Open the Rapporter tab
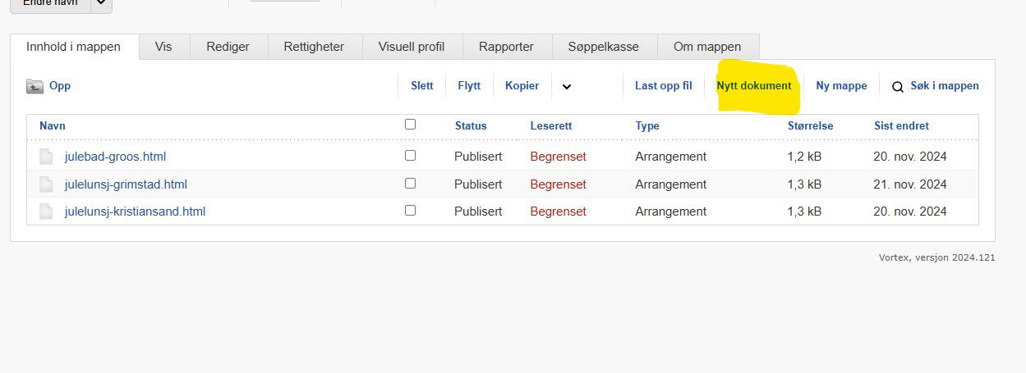The height and width of the screenshot is (373, 1026). [506, 47]
